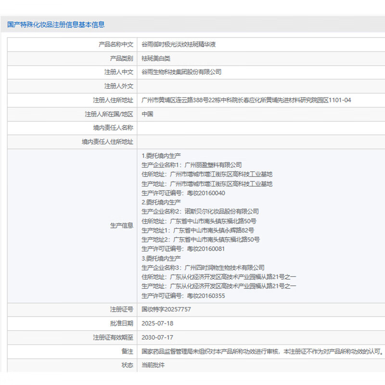This screenshot has width=385, height=385.
Task: Click registration number 国妆特字20257757
Action: (167, 309)
